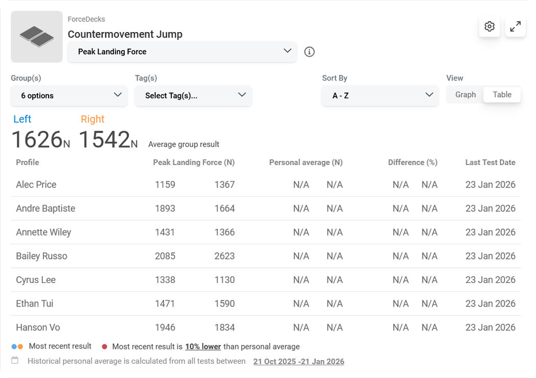Click the 21 Oct 2025 -21 Jan 2026 date range
The height and width of the screenshot is (378, 536).
(x=299, y=361)
